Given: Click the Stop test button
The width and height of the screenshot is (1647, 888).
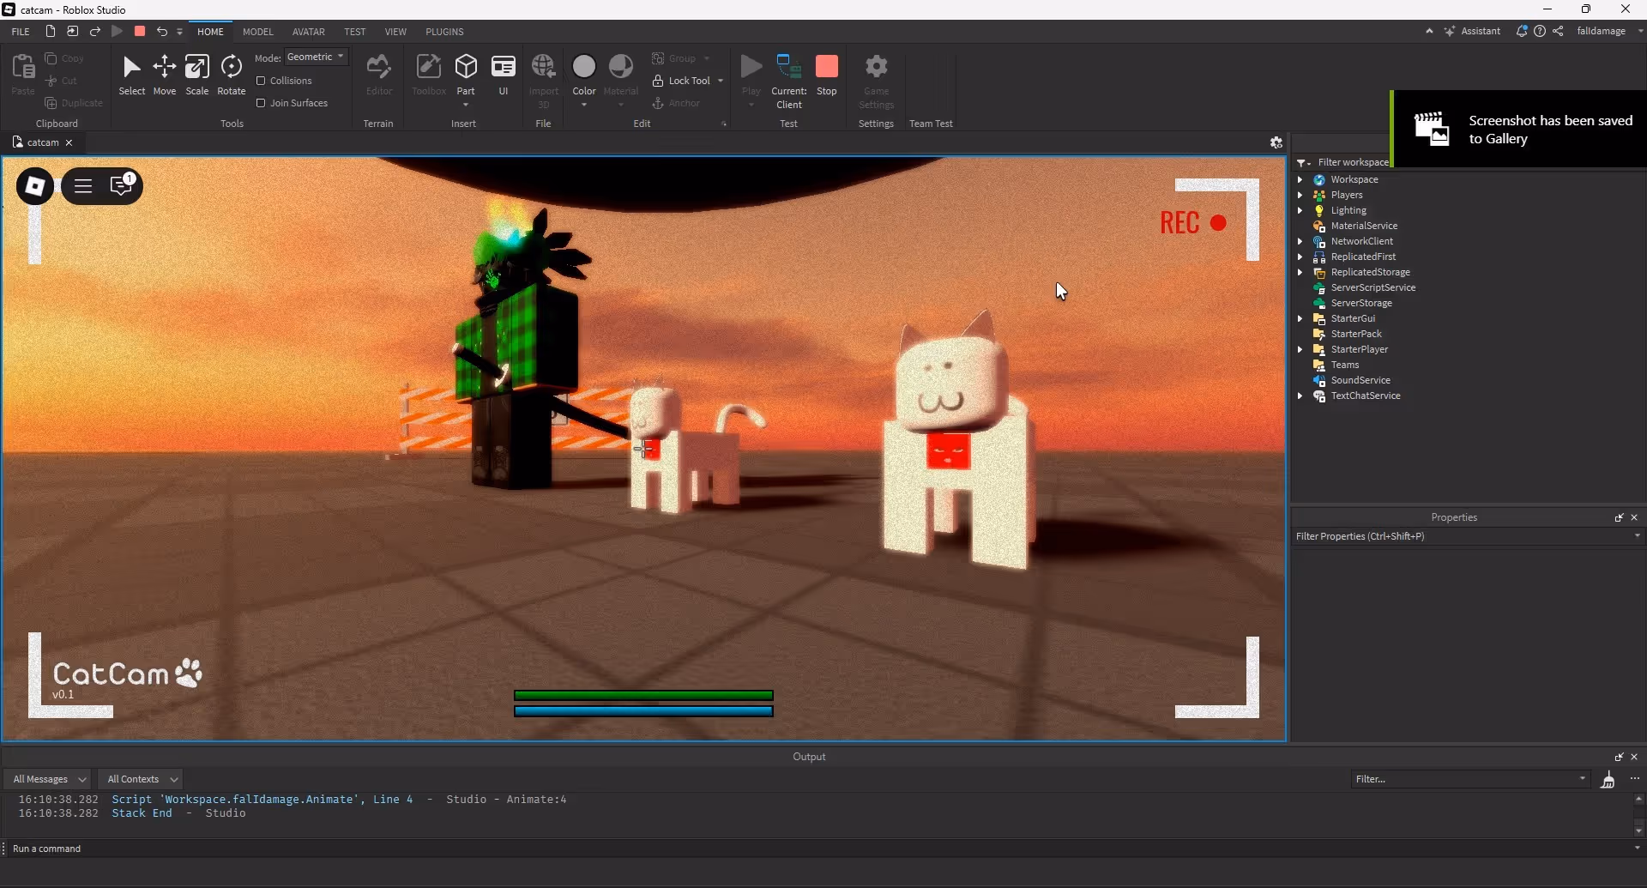Looking at the screenshot, I should (x=826, y=76).
